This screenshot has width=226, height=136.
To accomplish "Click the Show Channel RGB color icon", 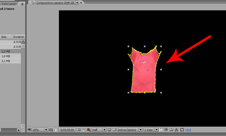I will (x=89, y=130).
